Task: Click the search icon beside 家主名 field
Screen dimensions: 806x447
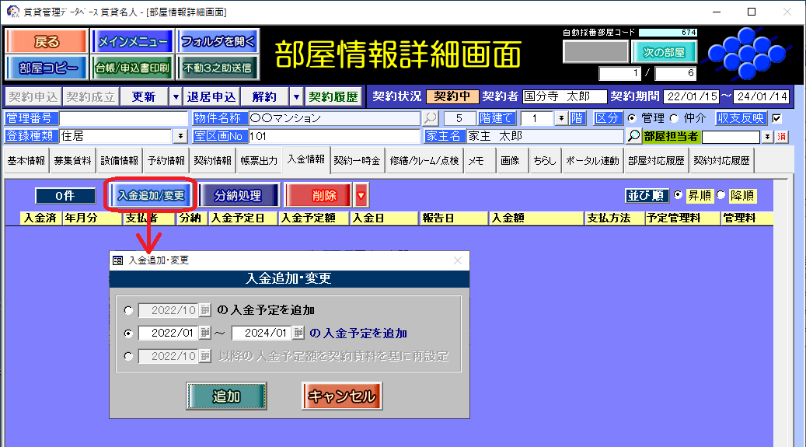Action: [x=634, y=136]
